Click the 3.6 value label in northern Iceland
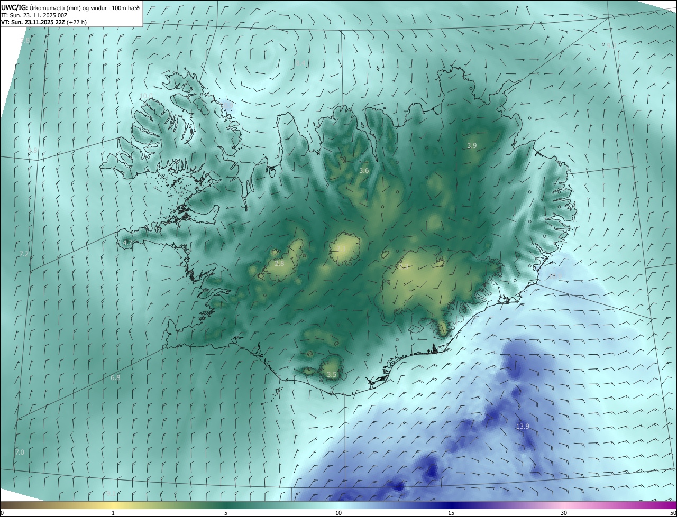This screenshot has width=677, height=517. coord(364,171)
